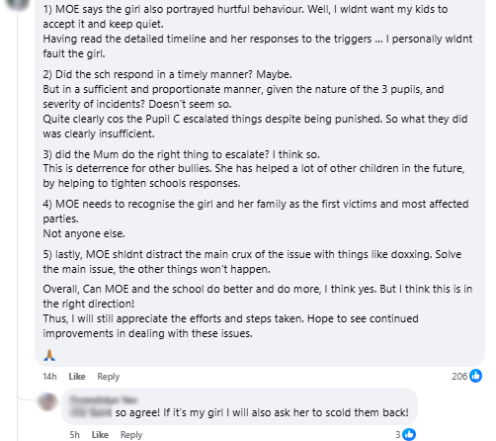The width and height of the screenshot is (496, 441).
Task: Open the main commenter's avatar at top
Action: click(17, 4)
